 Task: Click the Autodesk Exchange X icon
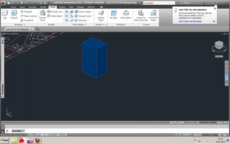point(203,3)
